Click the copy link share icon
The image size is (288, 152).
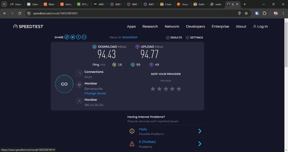point(67,37)
